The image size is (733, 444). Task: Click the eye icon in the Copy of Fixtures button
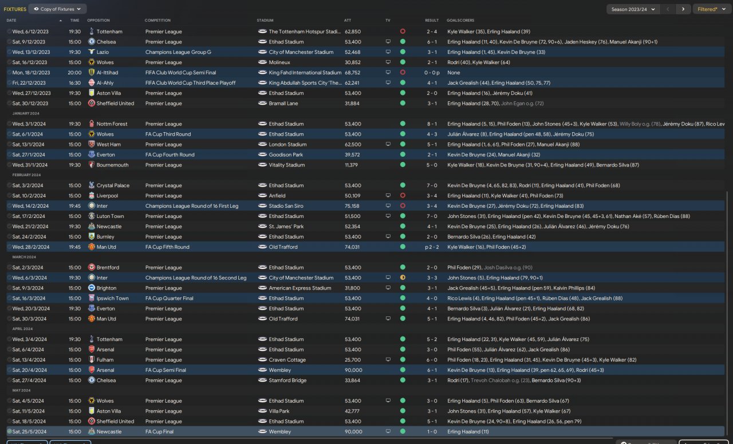click(37, 9)
